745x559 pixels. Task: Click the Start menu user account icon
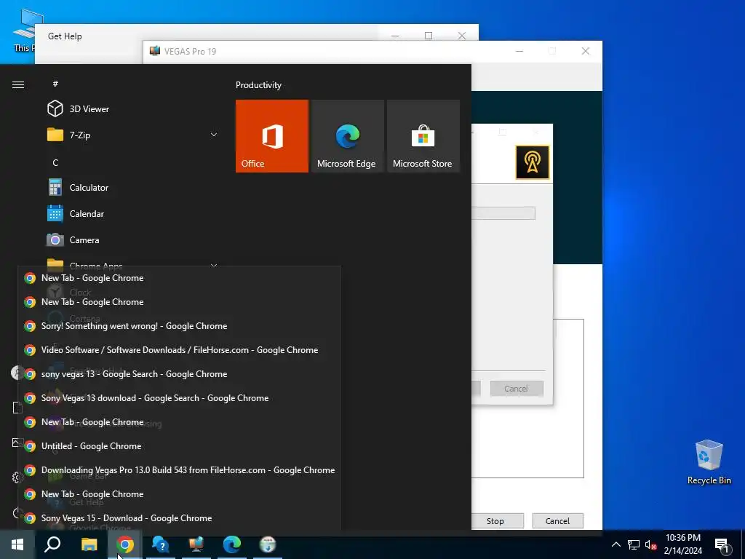pyautogui.click(x=17, y=373)
